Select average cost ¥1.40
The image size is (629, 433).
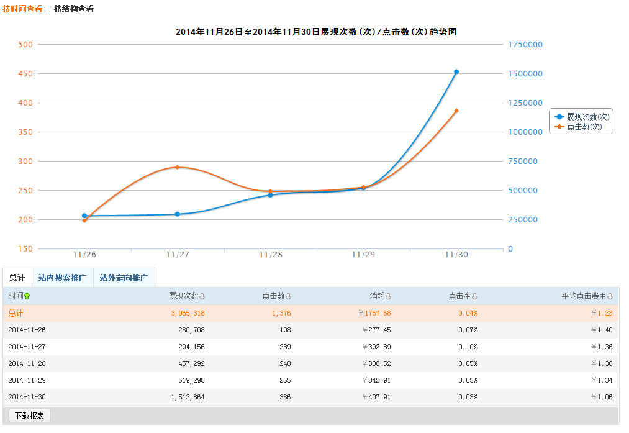602,330
